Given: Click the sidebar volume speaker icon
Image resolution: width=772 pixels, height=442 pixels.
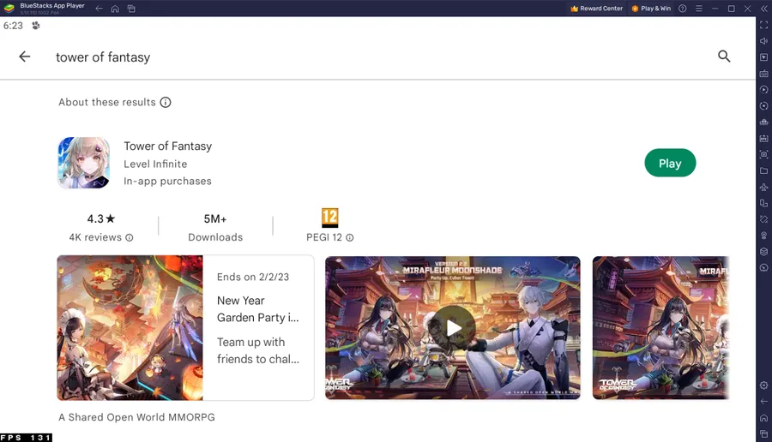Looking at the screenshot, I should 763,41.
